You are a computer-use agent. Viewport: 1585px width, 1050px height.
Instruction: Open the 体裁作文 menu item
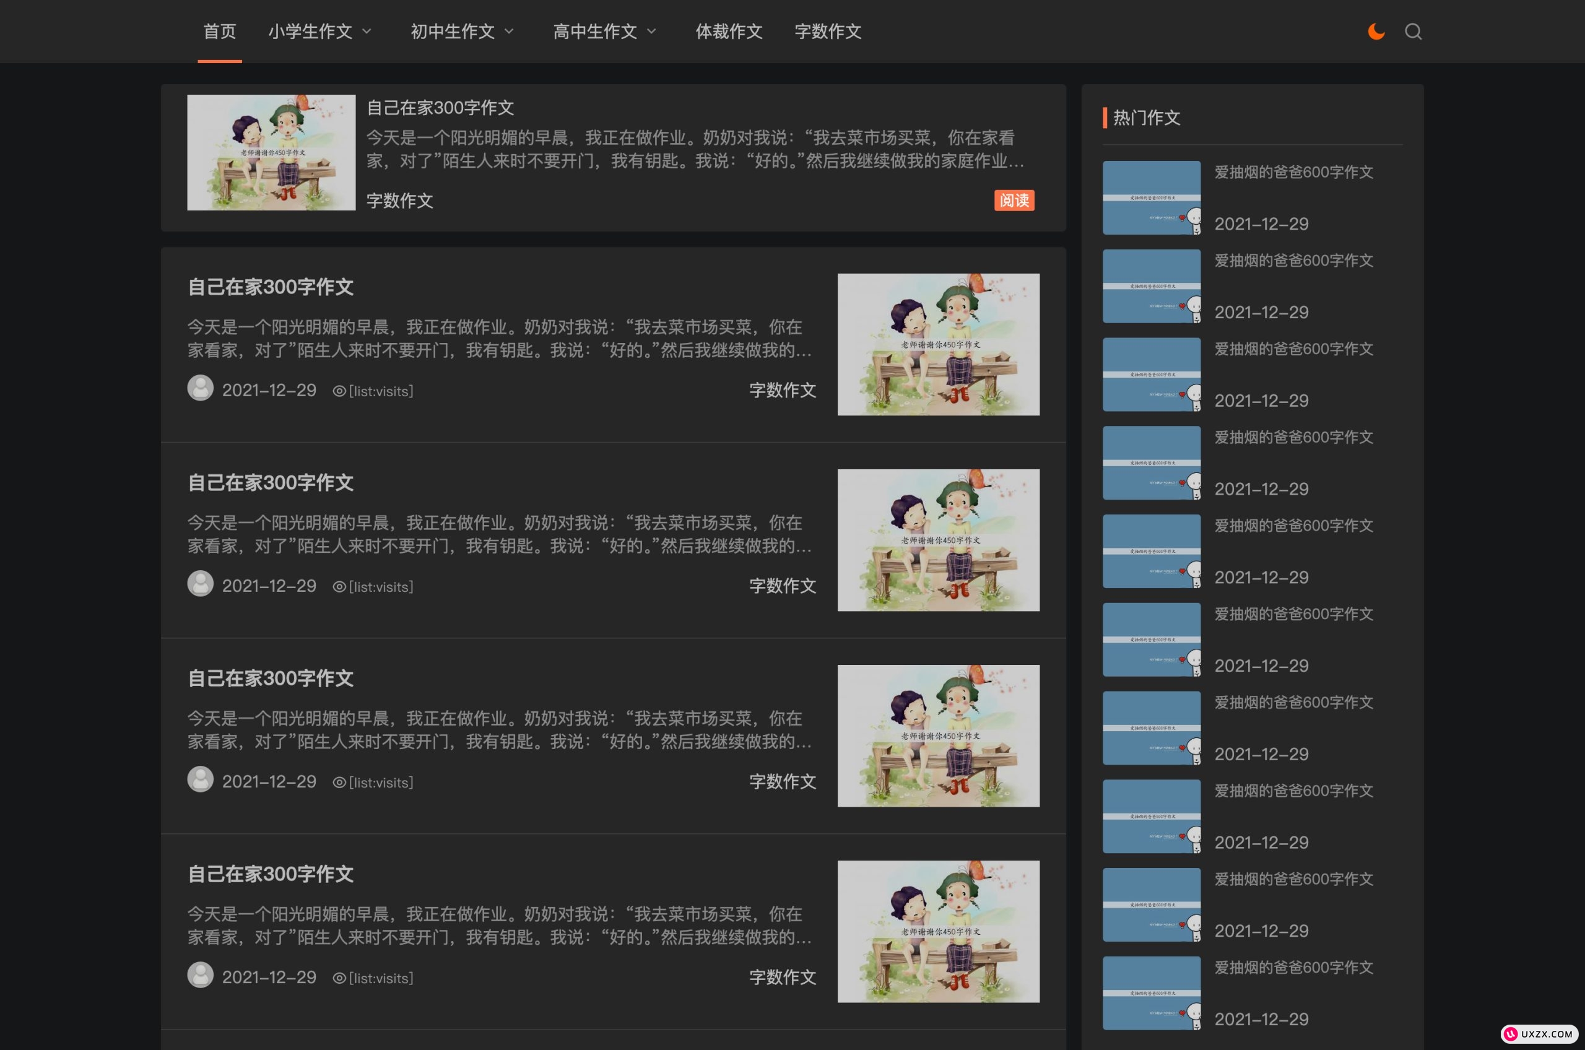point(729,32)
